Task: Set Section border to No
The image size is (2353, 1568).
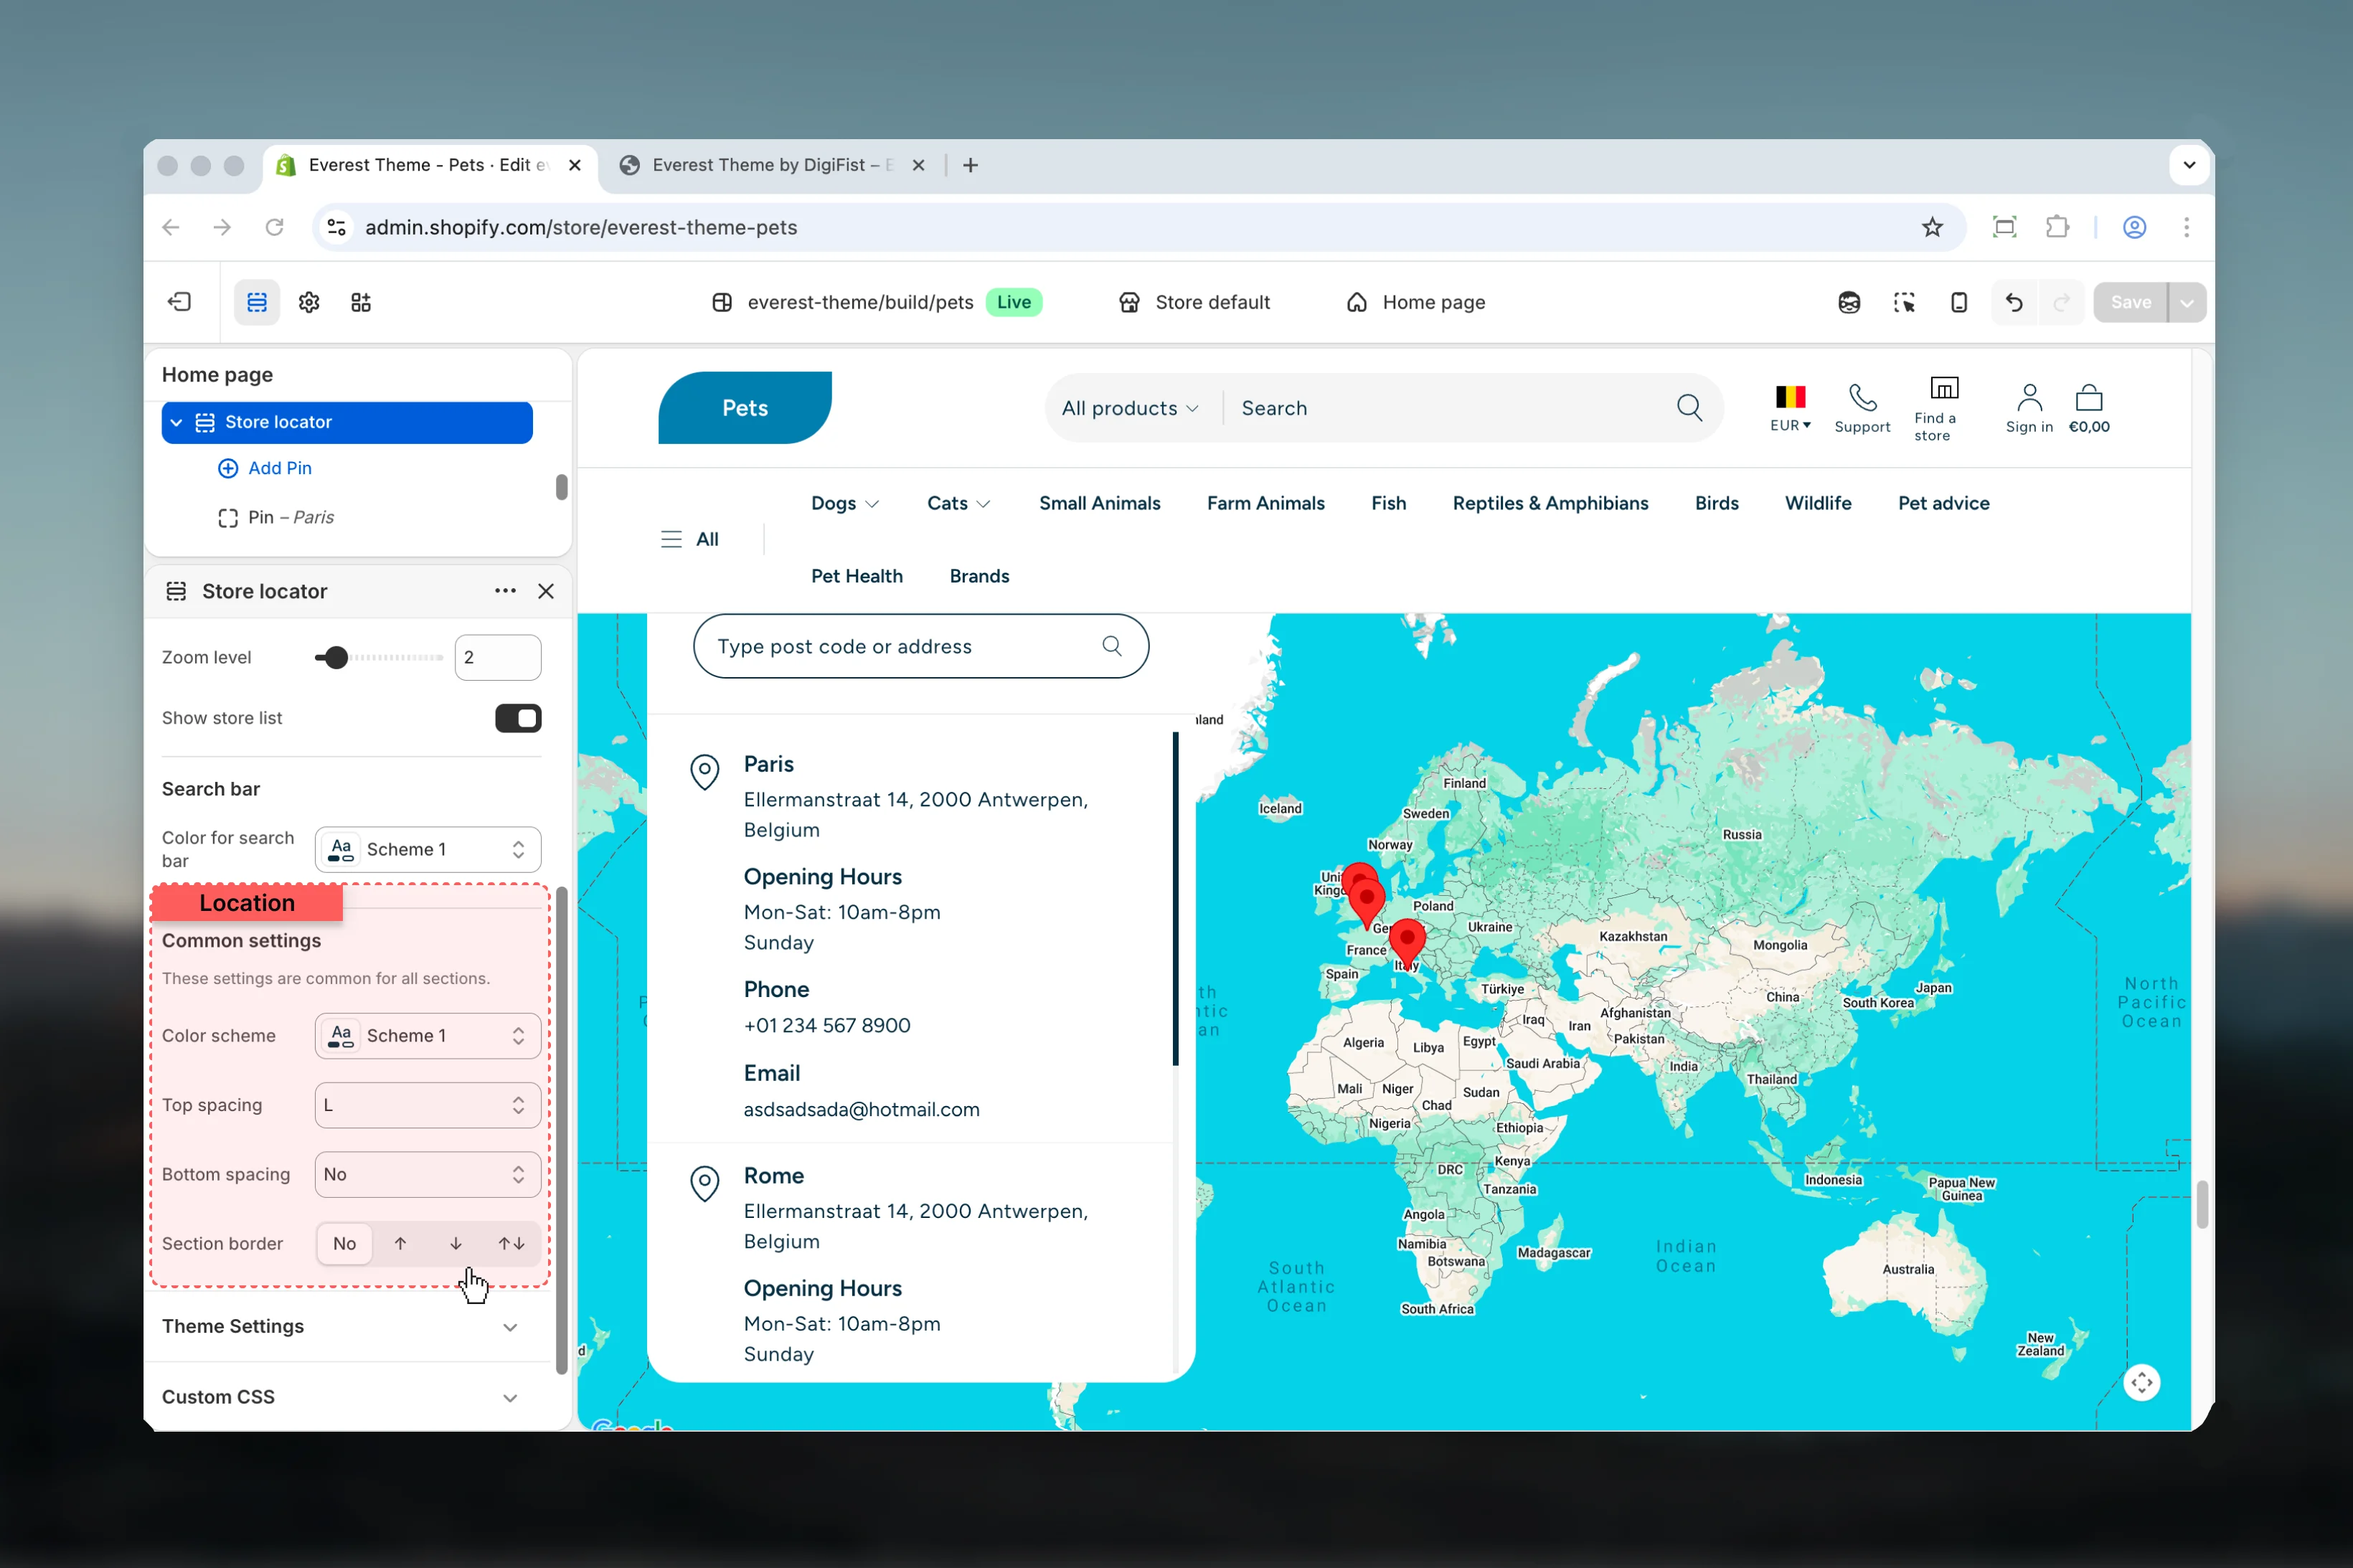Action: point(344,1243)
